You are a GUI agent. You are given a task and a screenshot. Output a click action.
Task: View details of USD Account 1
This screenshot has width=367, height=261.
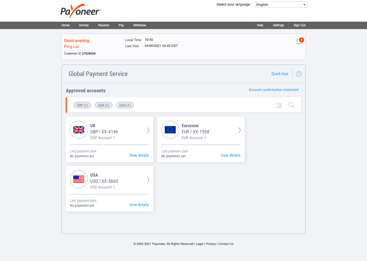click(139, 205)
